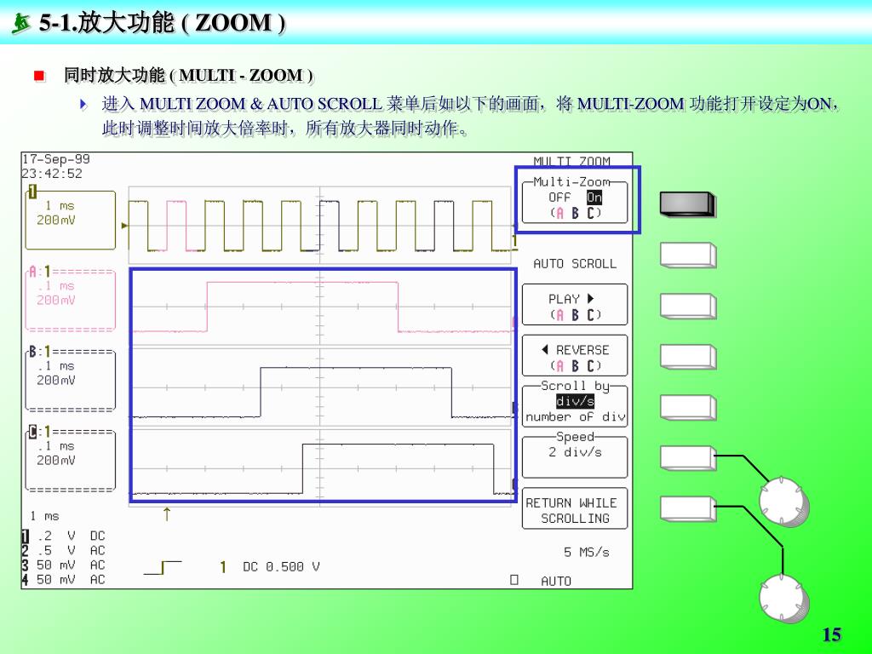The image size is (872, 654).
Task: Click the PLAY button in Auto Scroll
Action: point(575,305)
